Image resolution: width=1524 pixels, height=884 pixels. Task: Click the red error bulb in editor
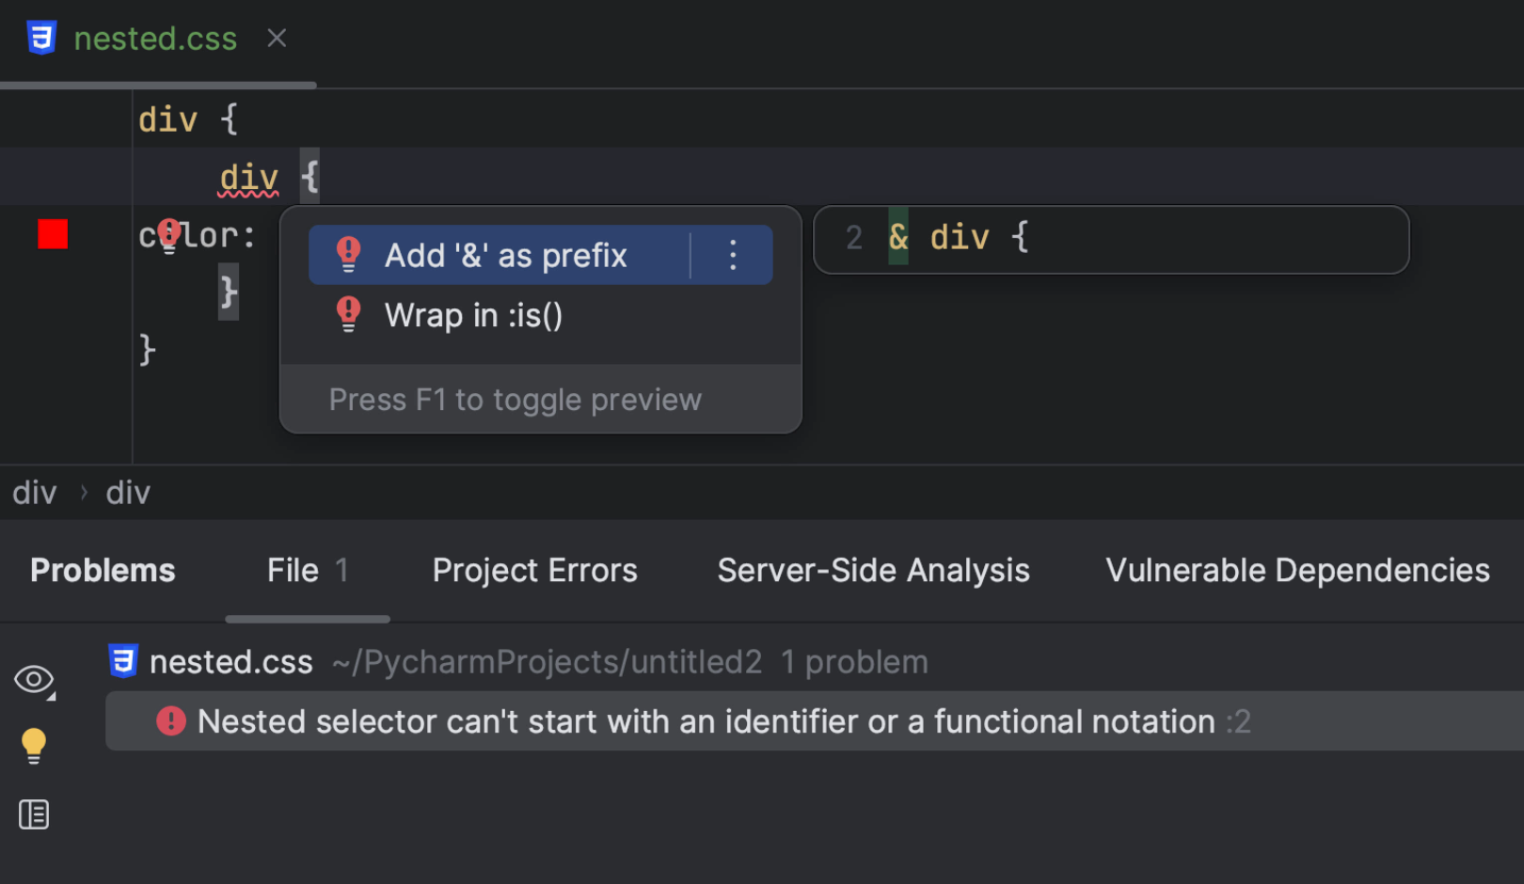click(169, 235)
